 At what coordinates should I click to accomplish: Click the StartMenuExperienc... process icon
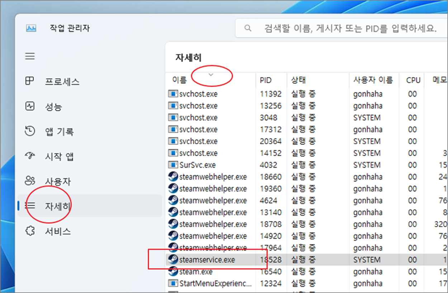click(x=173, y=283)
